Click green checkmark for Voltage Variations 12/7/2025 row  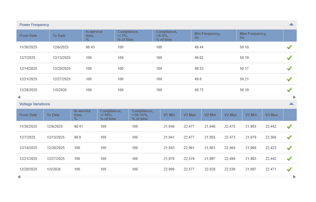[289, 137]
